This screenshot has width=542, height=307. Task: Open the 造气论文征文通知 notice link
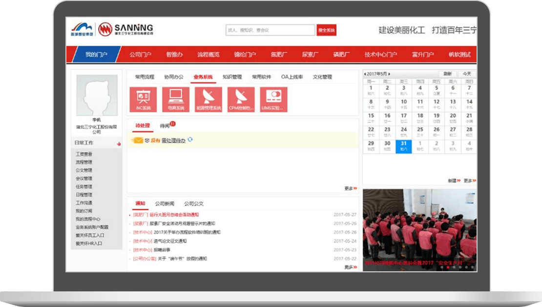pos(170,241)
